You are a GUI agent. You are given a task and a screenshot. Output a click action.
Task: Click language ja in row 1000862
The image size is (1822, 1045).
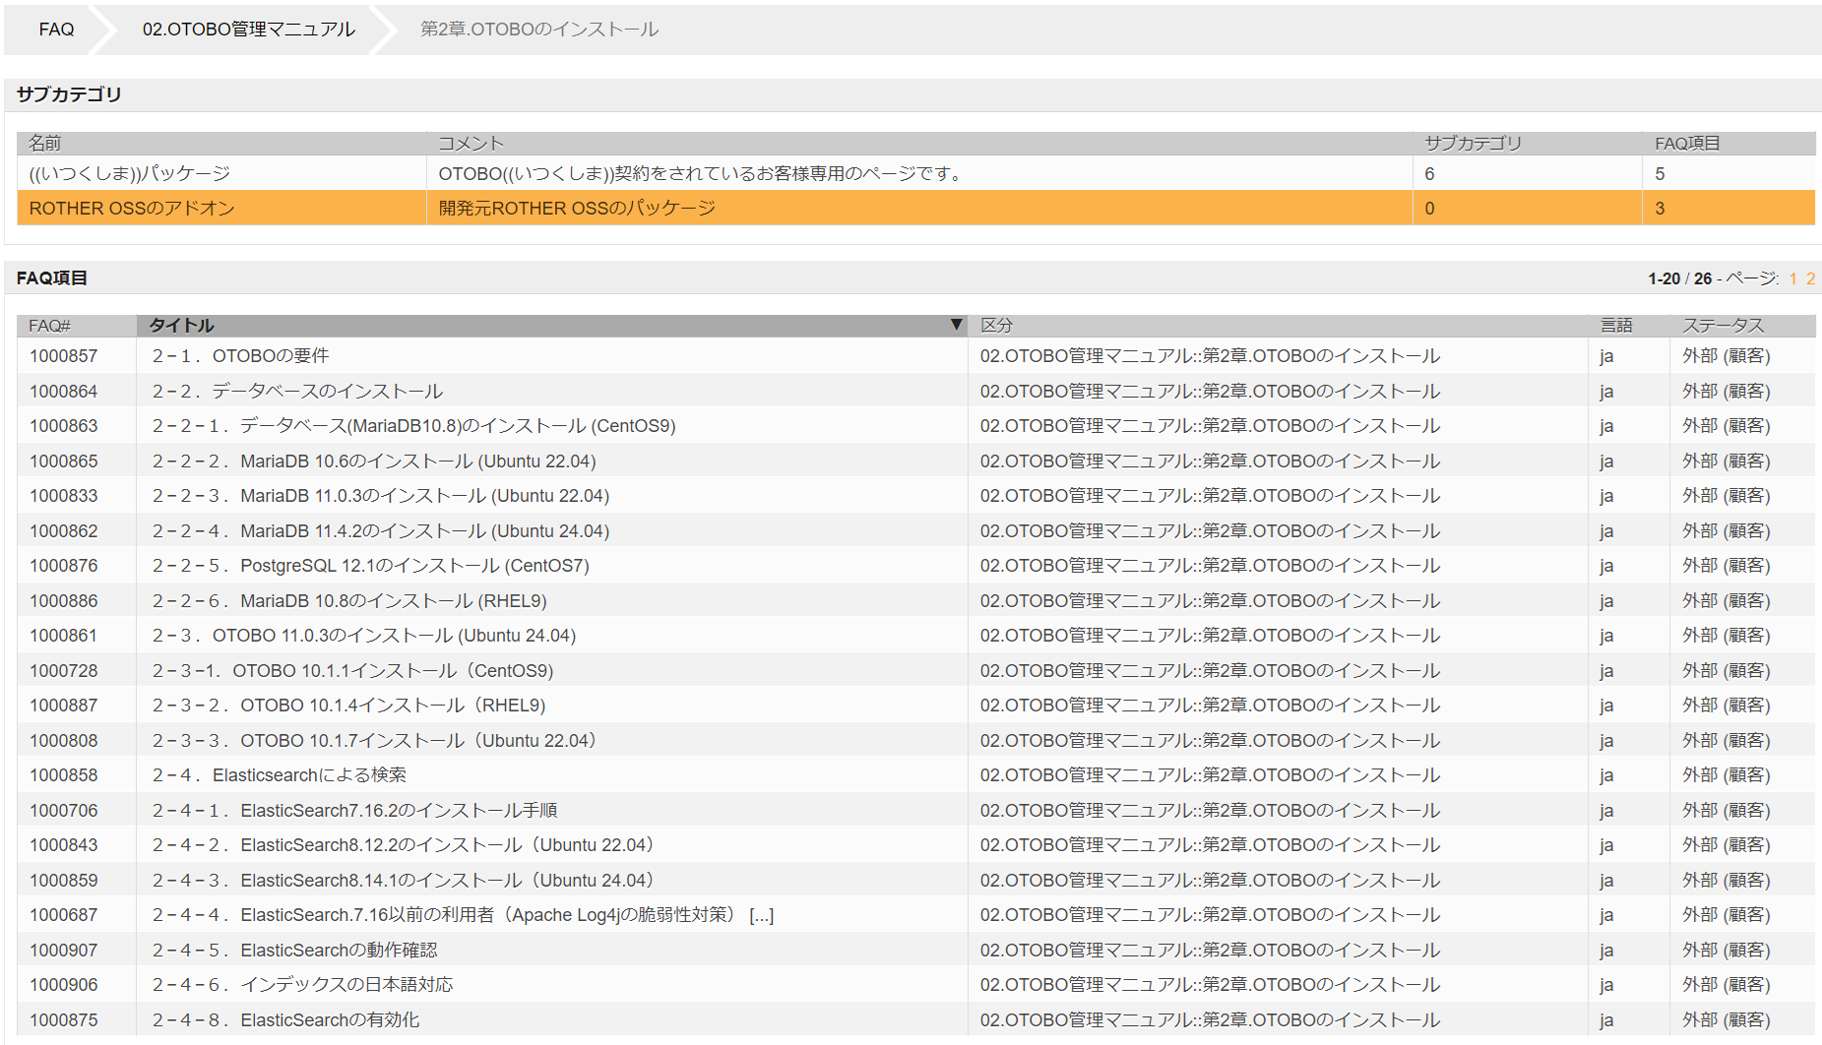(1606, 531)
